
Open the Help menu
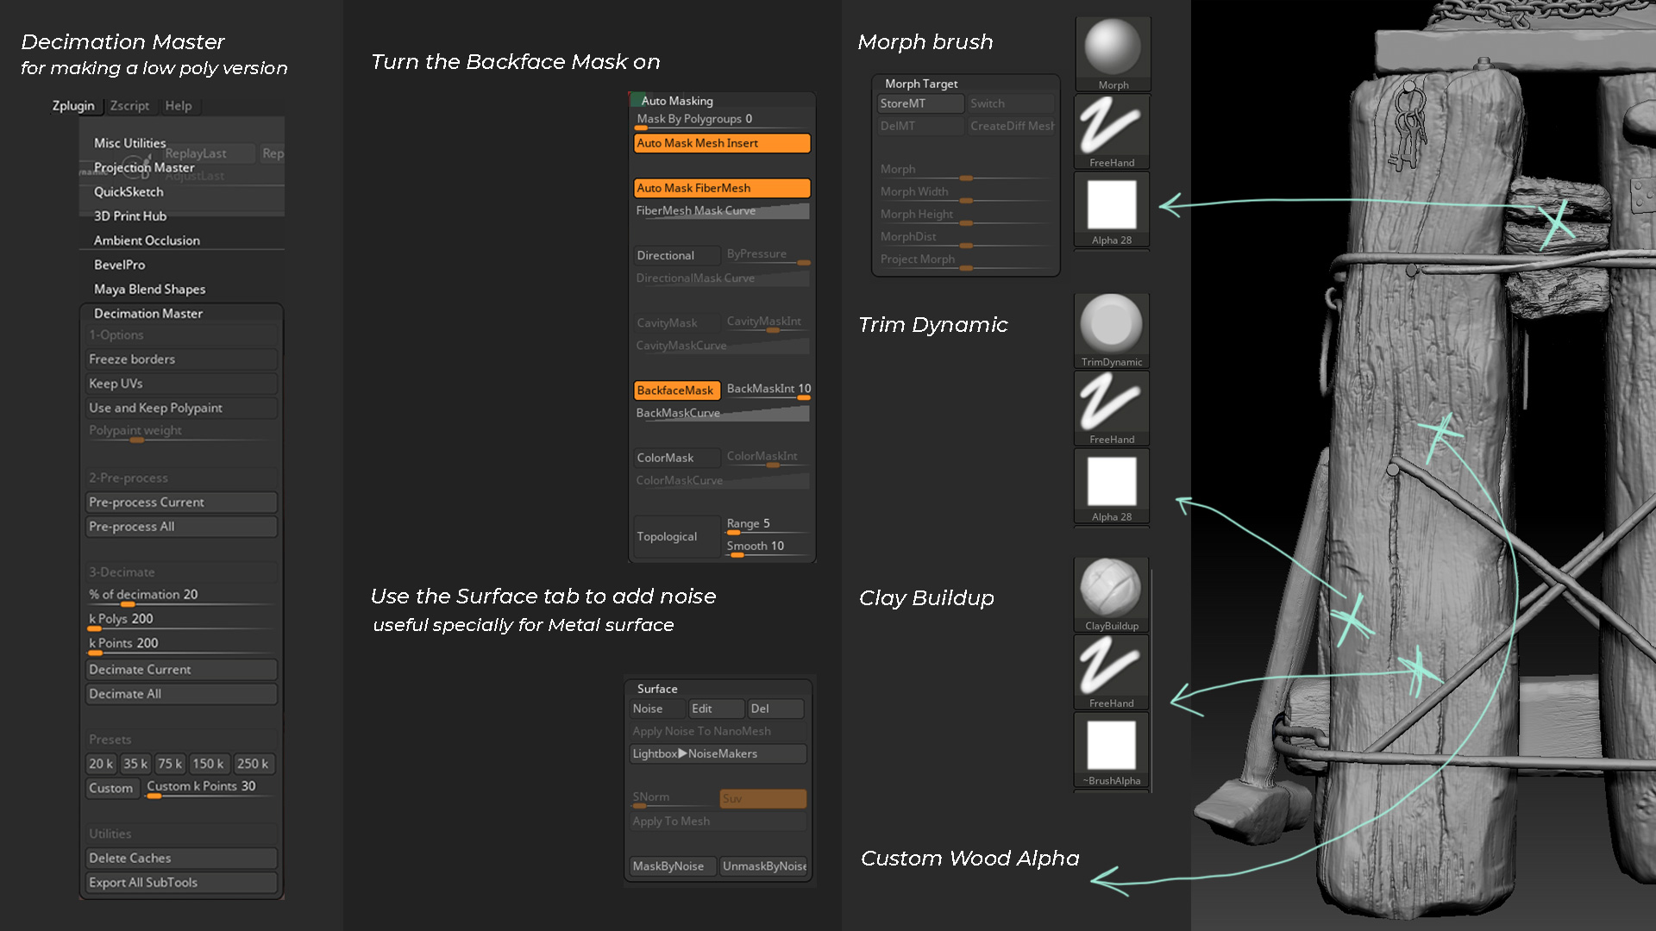click(179, 106)
